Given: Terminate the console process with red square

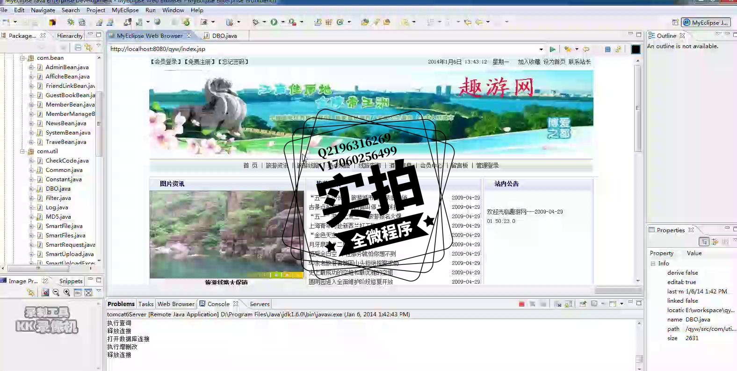Looking at the screenshot, I should 521,304.
